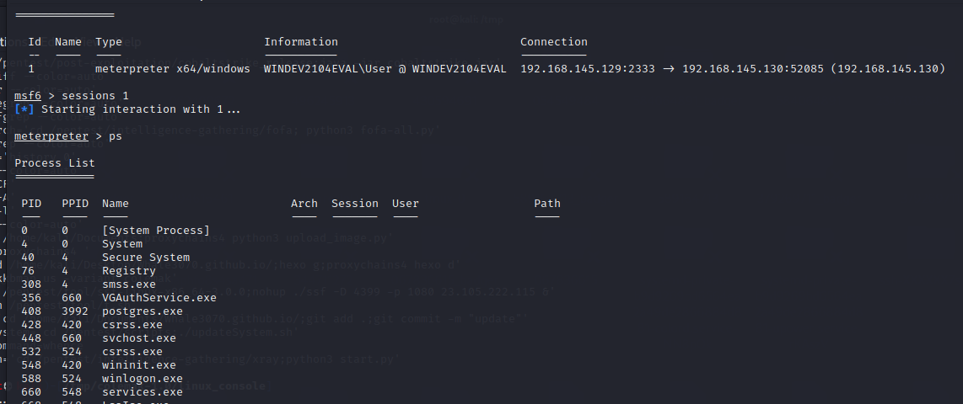Click the Connection column header
This screenshot has width=963, height=404.
pos(553,42)
